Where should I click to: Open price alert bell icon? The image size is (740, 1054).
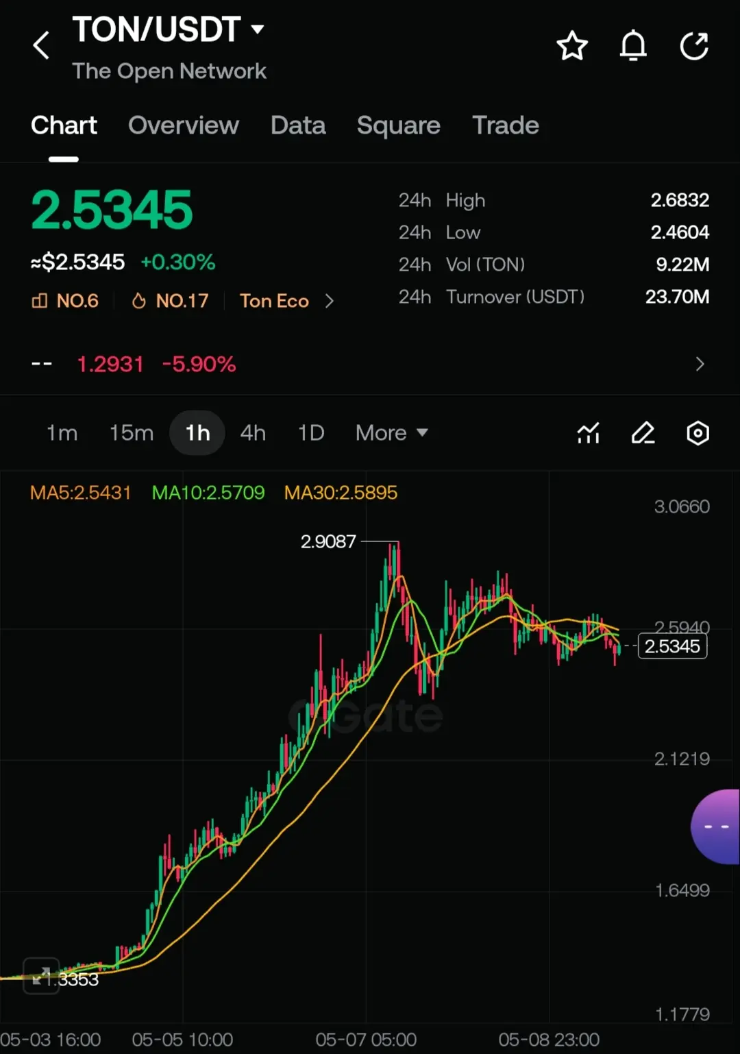click(633, 46)
